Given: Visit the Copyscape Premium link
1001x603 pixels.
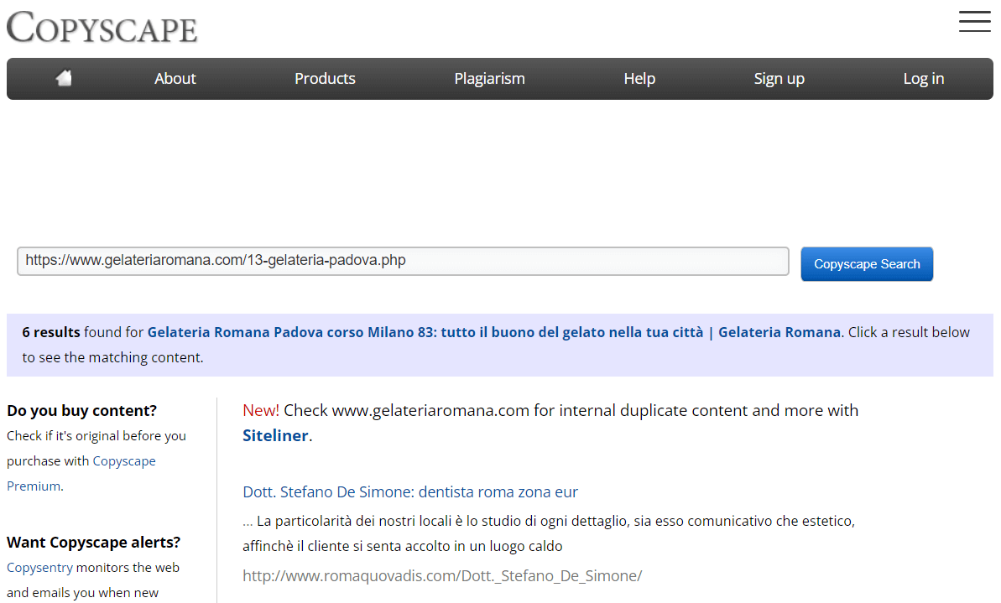Looking at the screenshot, I should pos(81,474).
